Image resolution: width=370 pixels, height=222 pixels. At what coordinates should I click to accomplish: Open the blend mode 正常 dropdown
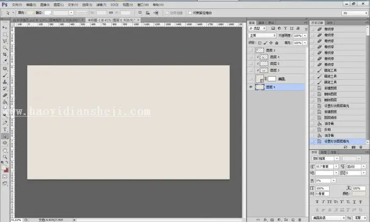click(262, 35)
